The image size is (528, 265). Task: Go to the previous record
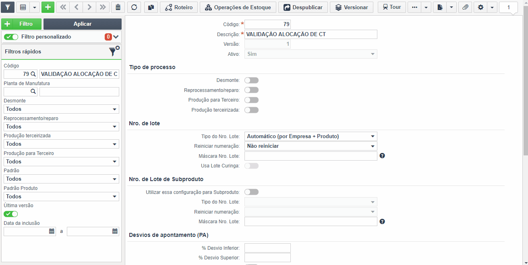(x=76, y=7)
